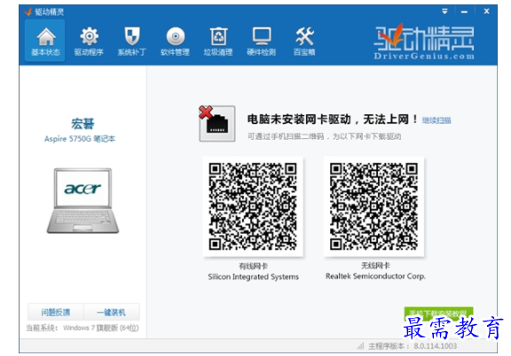The width and height of the screenshot is (511, 356).
Task: Click the DriverGenius.com logo
Action: pos(424,43)
